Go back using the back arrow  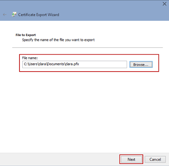point(5,15)
